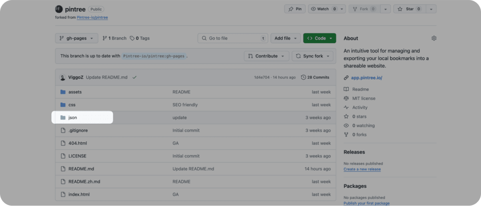Open the SEO friendly commit message
This screenshot has height=206, width=481.
[185, 105]
